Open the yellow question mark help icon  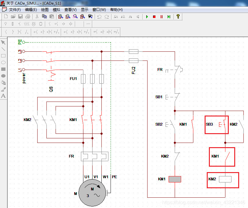(x=178, y=16)
